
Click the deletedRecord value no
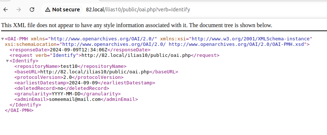coord(60,88)
